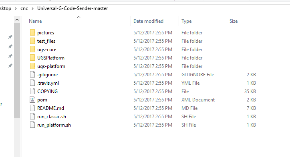
Task: Select the run_classic.sh file name
Action: (52, 117)
